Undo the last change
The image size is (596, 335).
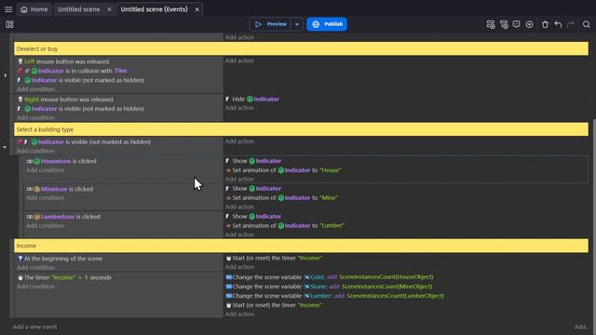click(x=558, y=24)
